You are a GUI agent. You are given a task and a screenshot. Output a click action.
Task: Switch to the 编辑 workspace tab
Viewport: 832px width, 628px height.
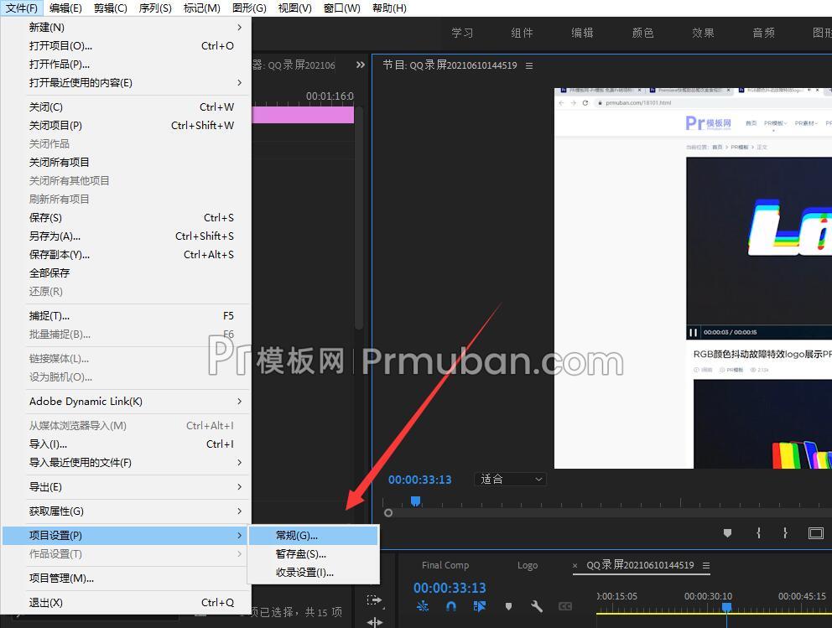pos(582,33)
